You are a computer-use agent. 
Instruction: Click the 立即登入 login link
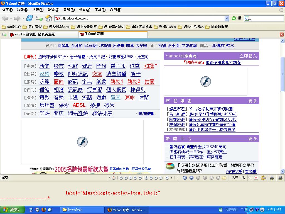tap(248, 56)
